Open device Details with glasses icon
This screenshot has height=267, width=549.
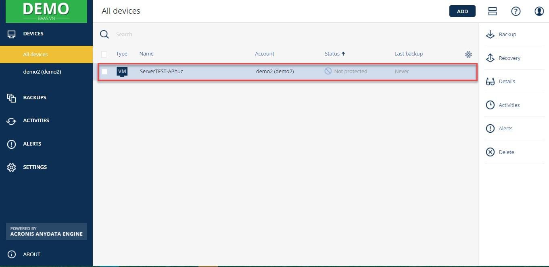pyautogui.click(x=490, y=82)
